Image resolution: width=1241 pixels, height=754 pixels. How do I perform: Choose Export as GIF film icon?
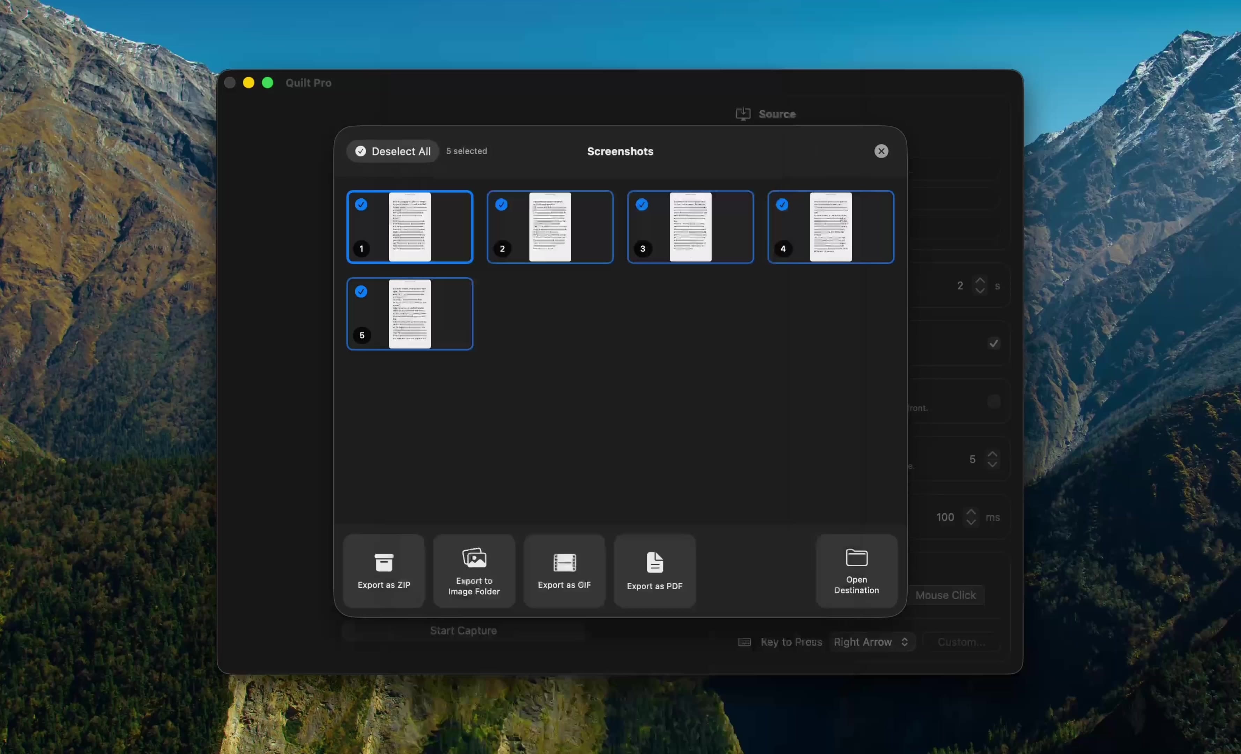pos(564,563)
